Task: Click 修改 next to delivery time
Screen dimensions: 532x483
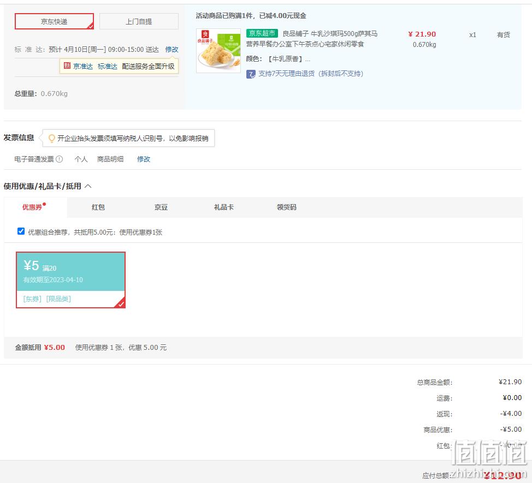Action: tap(172, 50)
